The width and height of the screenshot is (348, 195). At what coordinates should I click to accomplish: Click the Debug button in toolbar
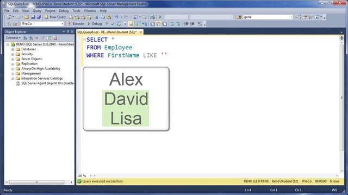pos(95,24)
